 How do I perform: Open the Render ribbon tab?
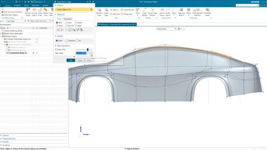click(45, 5)
